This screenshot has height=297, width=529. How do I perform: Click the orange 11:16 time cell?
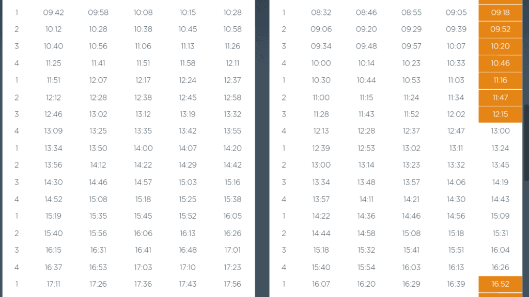coord(500,80)
